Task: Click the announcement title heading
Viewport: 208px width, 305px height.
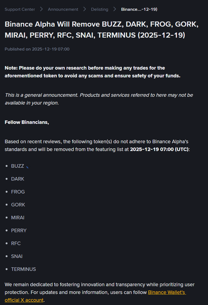Action: (101, 30)
